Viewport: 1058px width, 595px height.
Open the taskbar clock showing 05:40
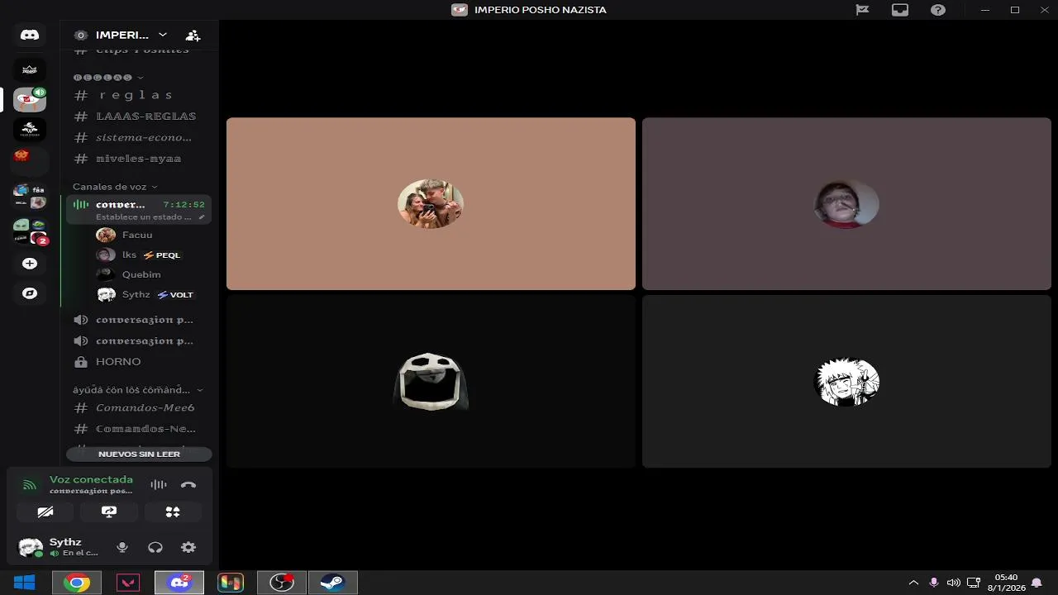(x=1006, y=583)
